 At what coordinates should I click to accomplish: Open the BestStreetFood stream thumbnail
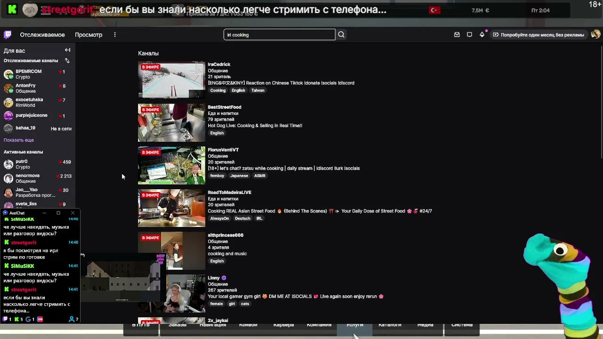pos(171,122)
